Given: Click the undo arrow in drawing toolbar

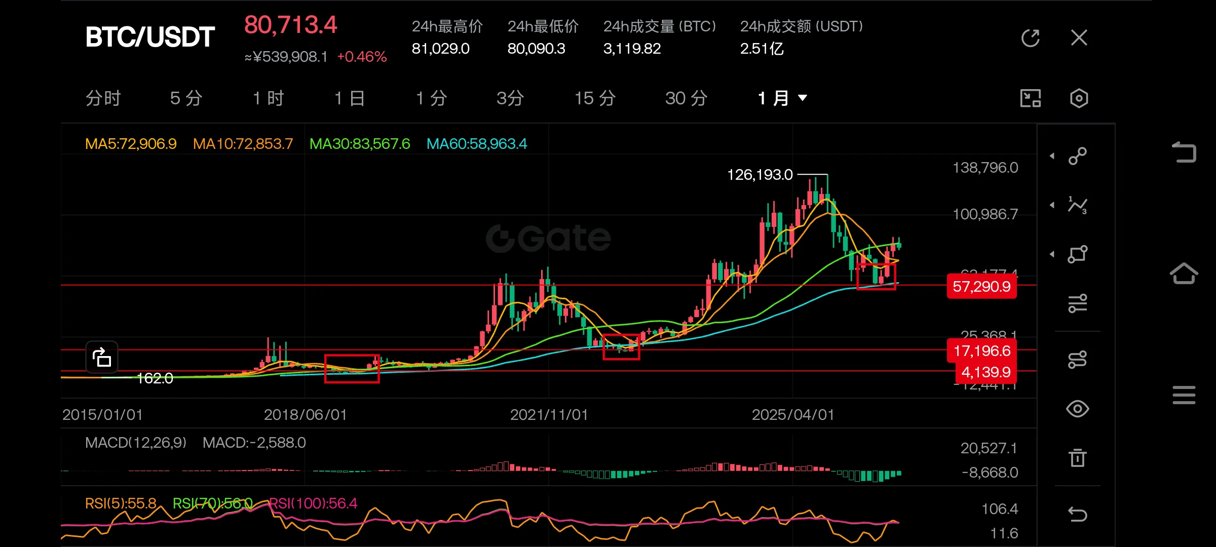Looking at the screenshot, I should pyautogui.click(x=1078, y=514).
